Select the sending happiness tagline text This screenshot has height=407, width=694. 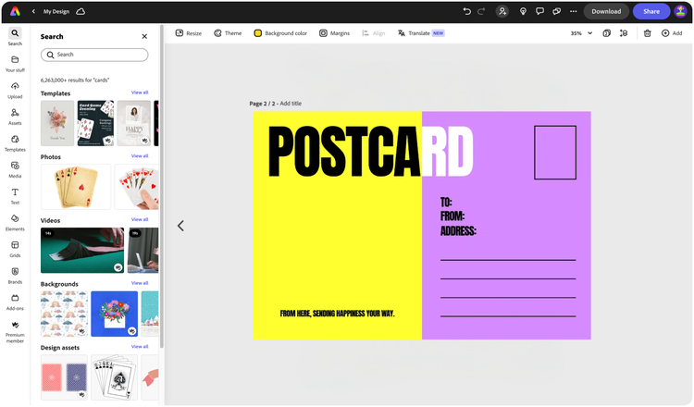[337, 314]
